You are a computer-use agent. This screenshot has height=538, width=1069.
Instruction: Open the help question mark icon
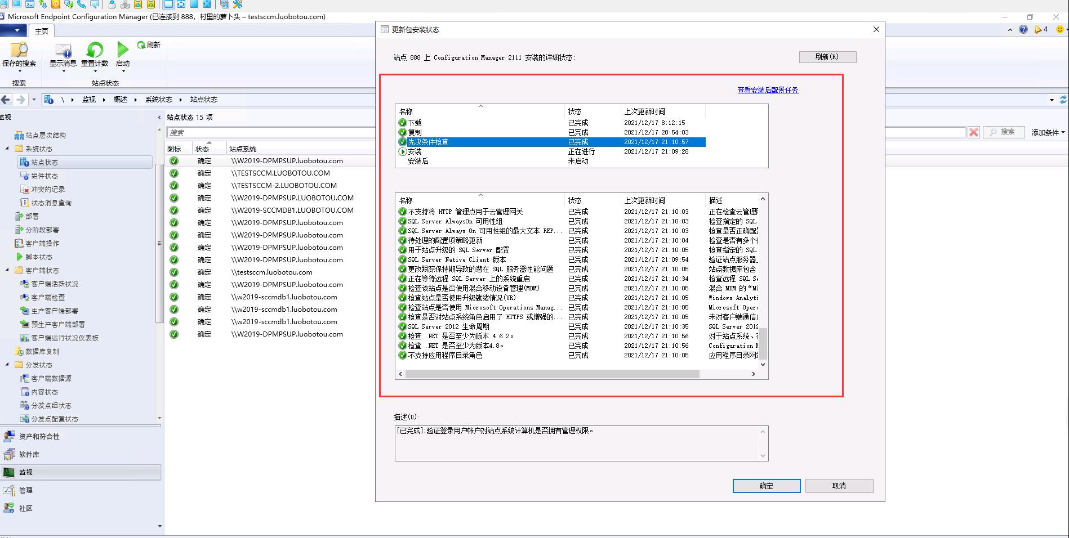(x=1023, y=29)
